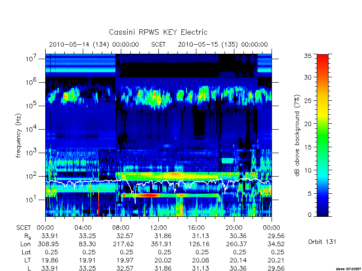The width and height of the screenshot is (362, 271).
Task: Click the "SCET" row header below the plot
Action: click(24, 228)
